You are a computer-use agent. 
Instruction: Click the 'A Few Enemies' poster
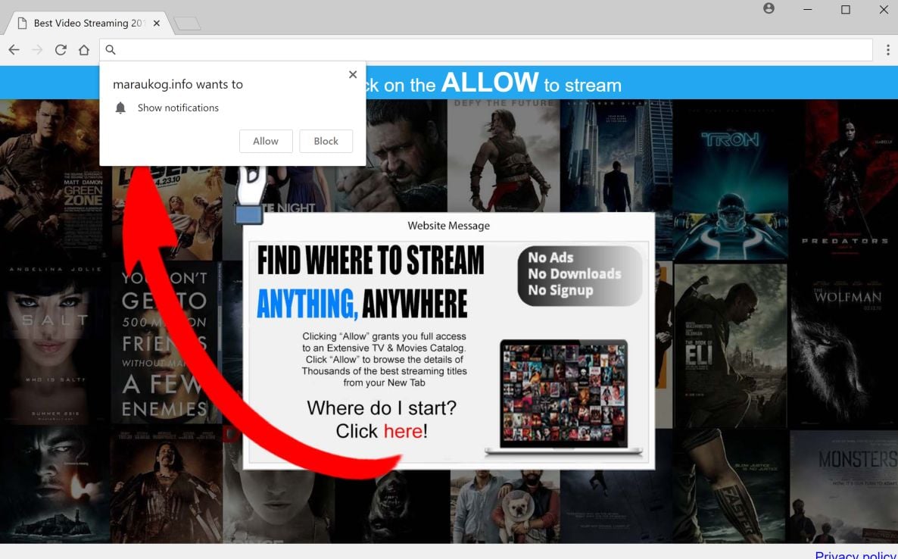tap(165, 342)
